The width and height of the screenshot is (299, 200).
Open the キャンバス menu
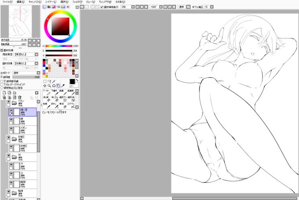point(35,2)
